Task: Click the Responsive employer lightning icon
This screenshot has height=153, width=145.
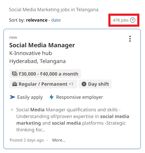Action: (51, 97)
